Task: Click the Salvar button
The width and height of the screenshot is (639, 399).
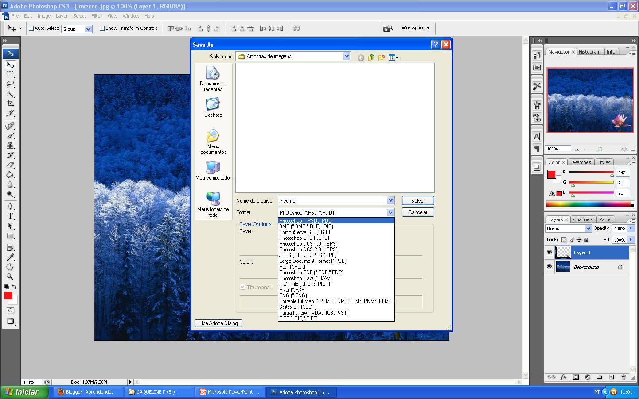Action: click(x=417, y=200)
